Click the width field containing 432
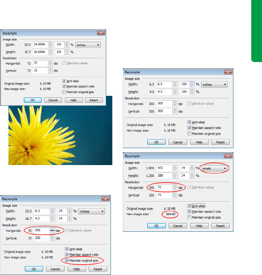 point(164,168)
